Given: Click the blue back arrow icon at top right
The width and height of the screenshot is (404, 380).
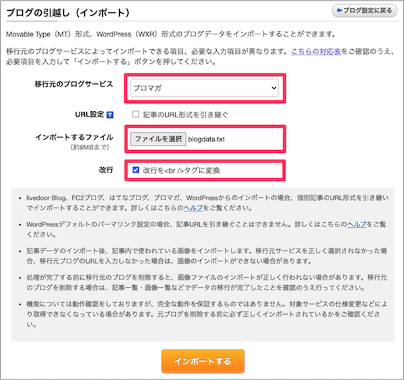Looking at the screenshot, I should click(x=339, y=11).
